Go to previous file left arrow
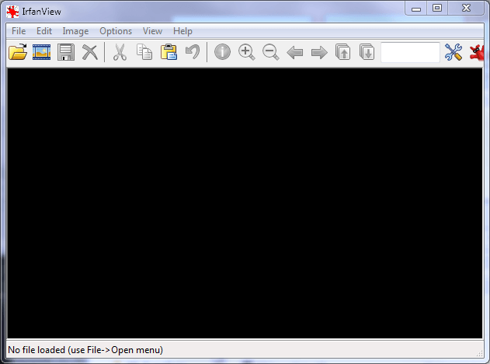The height and width of the screenshot is (364, 490). point(294,53)
